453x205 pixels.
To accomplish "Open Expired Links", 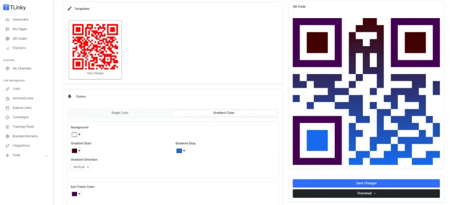I will tap(22, 108).
